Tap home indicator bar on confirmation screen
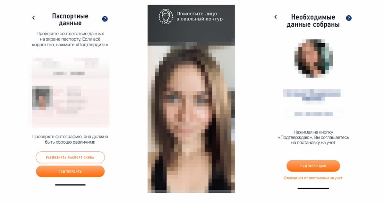385x202 pixels. coord(313,188)
